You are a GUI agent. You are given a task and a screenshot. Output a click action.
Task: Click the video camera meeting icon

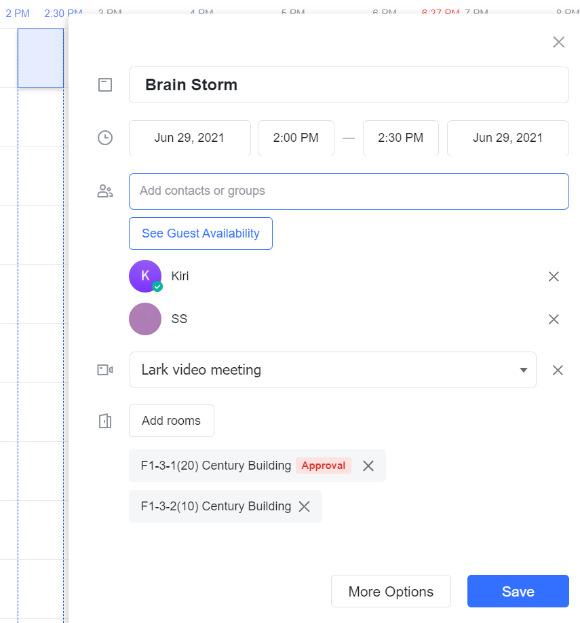click(104, 370)
